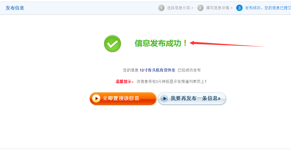Click the 已经成功发布 confirmation text
The width and height of the screenshot is (291, 152).
point(189,70)
